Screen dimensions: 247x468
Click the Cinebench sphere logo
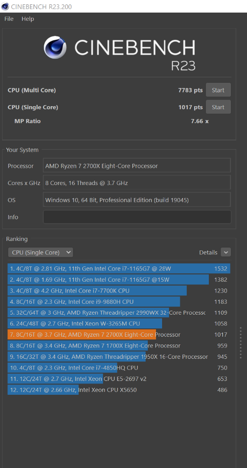coord(55,48)
